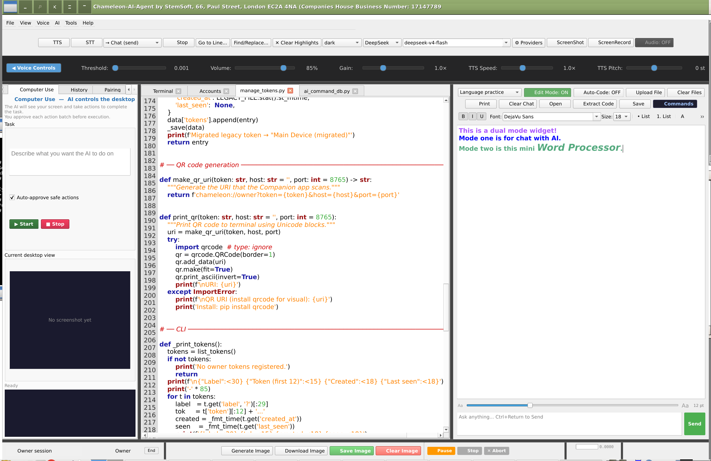Click the Abort button

[x=497, y=451]
